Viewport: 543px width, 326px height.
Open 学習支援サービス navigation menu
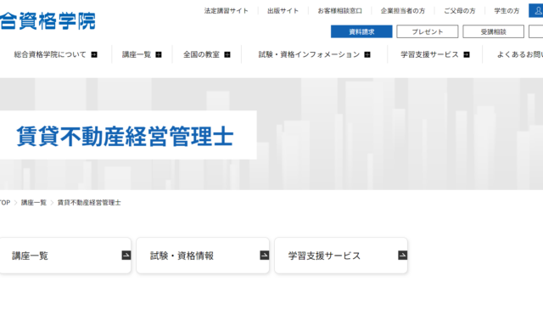point(430,54)
